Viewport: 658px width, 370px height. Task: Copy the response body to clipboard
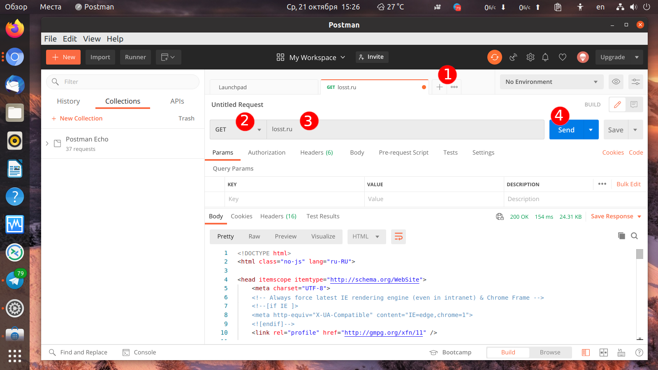pos(621,236)
